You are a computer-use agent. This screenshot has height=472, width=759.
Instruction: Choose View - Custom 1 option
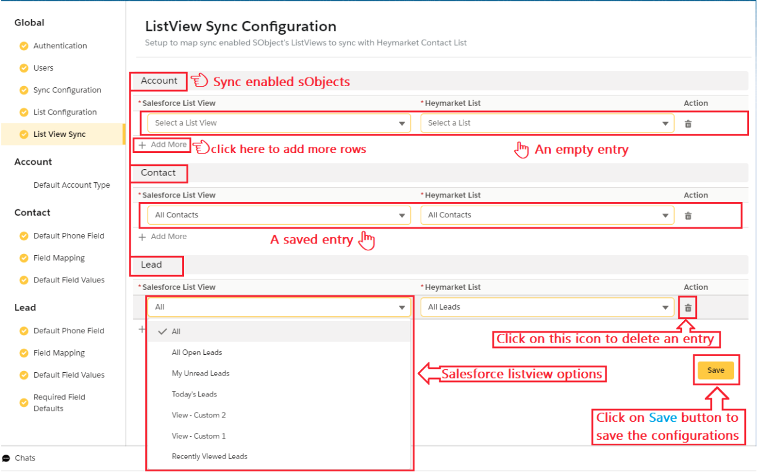pos(279,436)
